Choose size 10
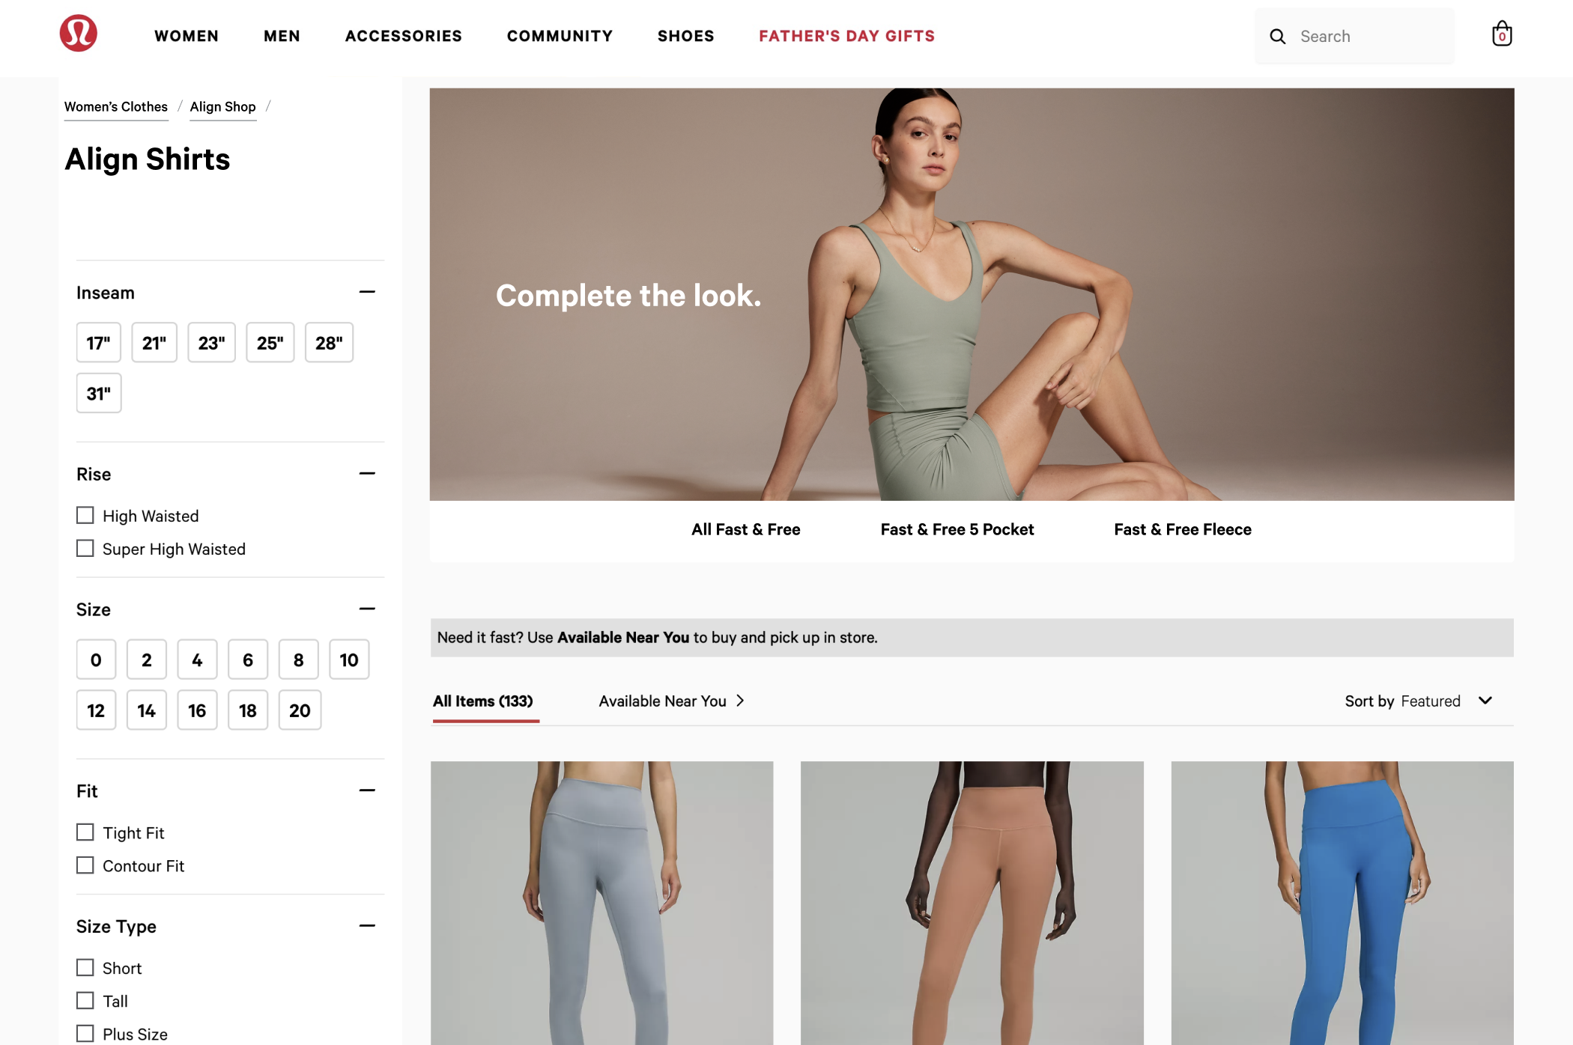The image size is (1573, 1045). coord(349,659)
